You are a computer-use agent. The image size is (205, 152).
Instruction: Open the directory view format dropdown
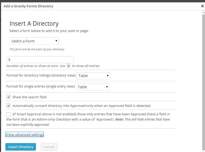coord(93,76)
